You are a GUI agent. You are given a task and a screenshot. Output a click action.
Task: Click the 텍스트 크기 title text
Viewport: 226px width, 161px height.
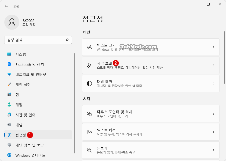point(106,45)
